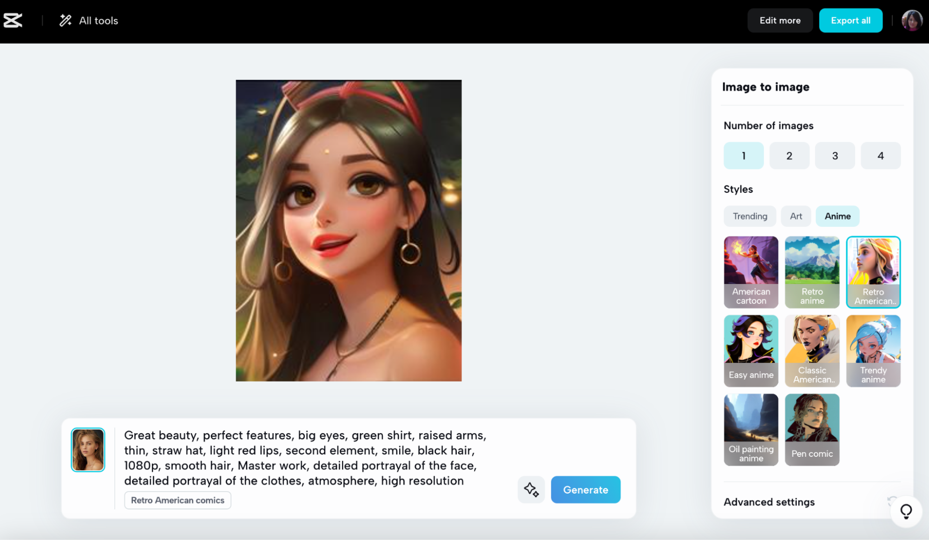This screenshot has width=929, height=540.
Task: Open the lightbulb tips icon
Action: click(906, 511)
